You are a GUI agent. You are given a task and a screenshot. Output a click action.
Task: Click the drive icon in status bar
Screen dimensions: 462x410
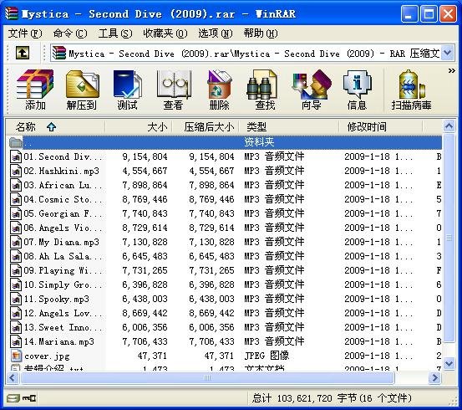point(13,398)
